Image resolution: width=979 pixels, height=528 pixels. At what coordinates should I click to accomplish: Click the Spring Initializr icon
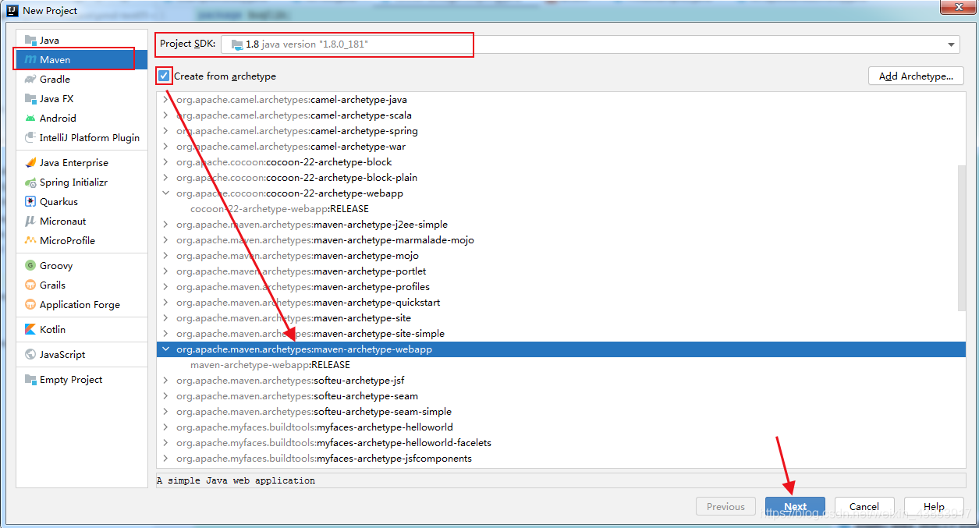pyautogui.click(x=30, y=182)
